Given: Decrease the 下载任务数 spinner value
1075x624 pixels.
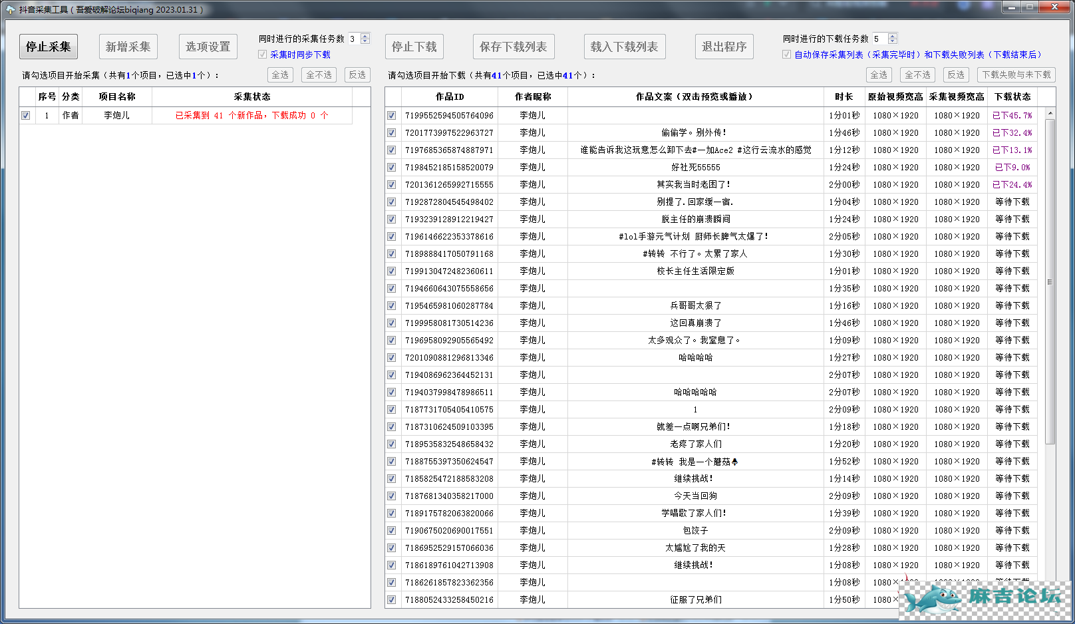Looking at the screenshot, I should pyautogui.click(x=893, y=41).
